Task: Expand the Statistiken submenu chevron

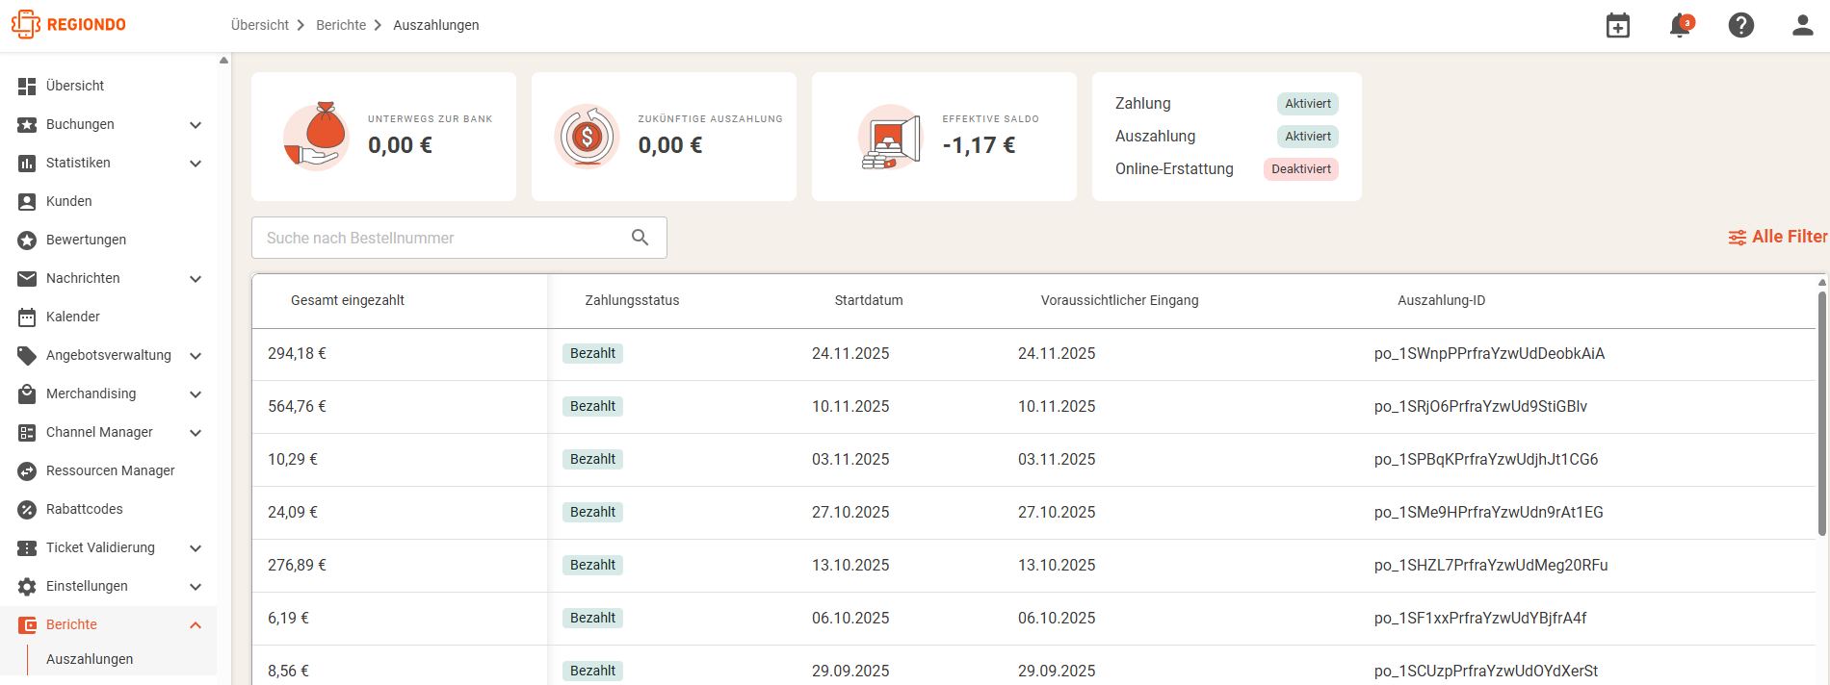Action: (196, 164)
